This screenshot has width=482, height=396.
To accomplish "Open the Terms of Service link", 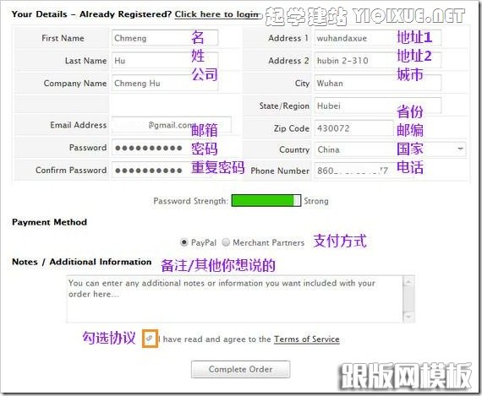I will (307, 339).
